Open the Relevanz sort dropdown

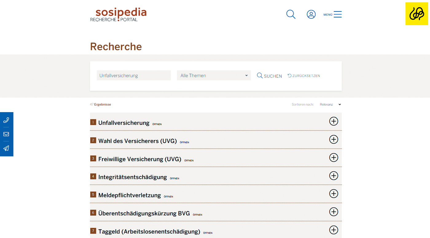[330, 104]
